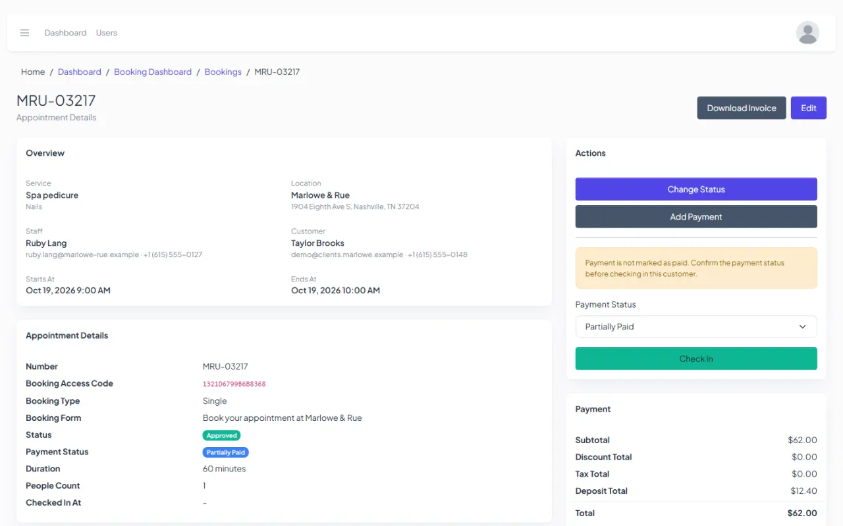Click the Edit button
Image resolution: width=843 pixels, height=526 pixels.
click(809, 108)
